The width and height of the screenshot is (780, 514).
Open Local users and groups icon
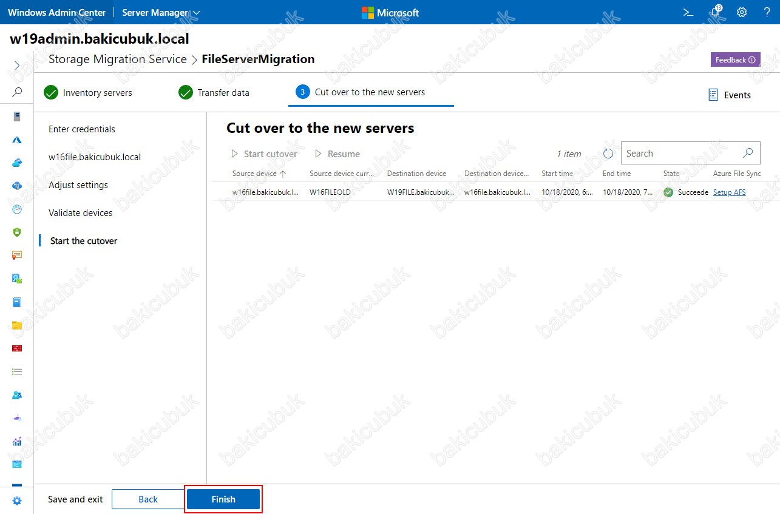pos(17,394)
